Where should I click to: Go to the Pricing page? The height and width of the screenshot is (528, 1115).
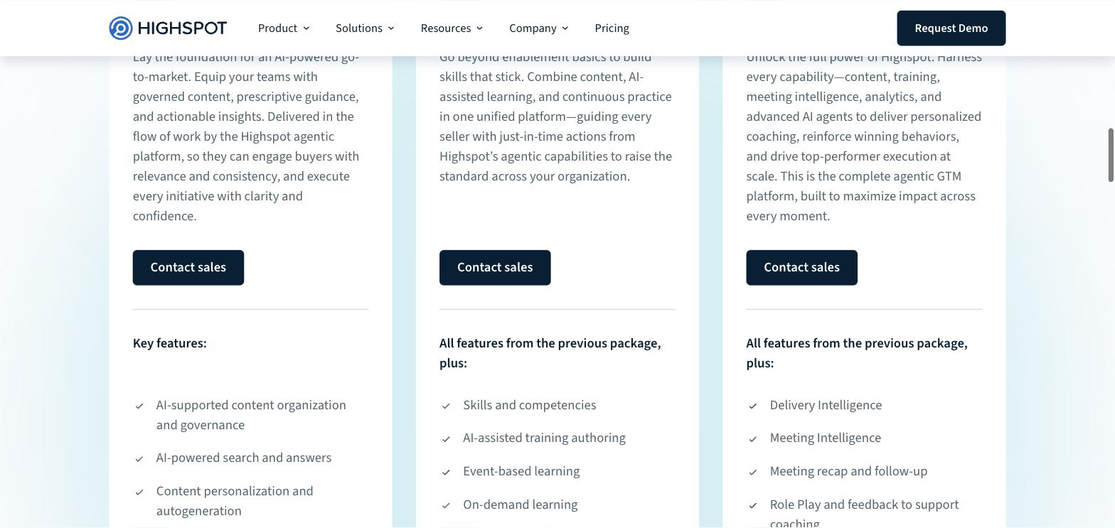click(612, 28)
